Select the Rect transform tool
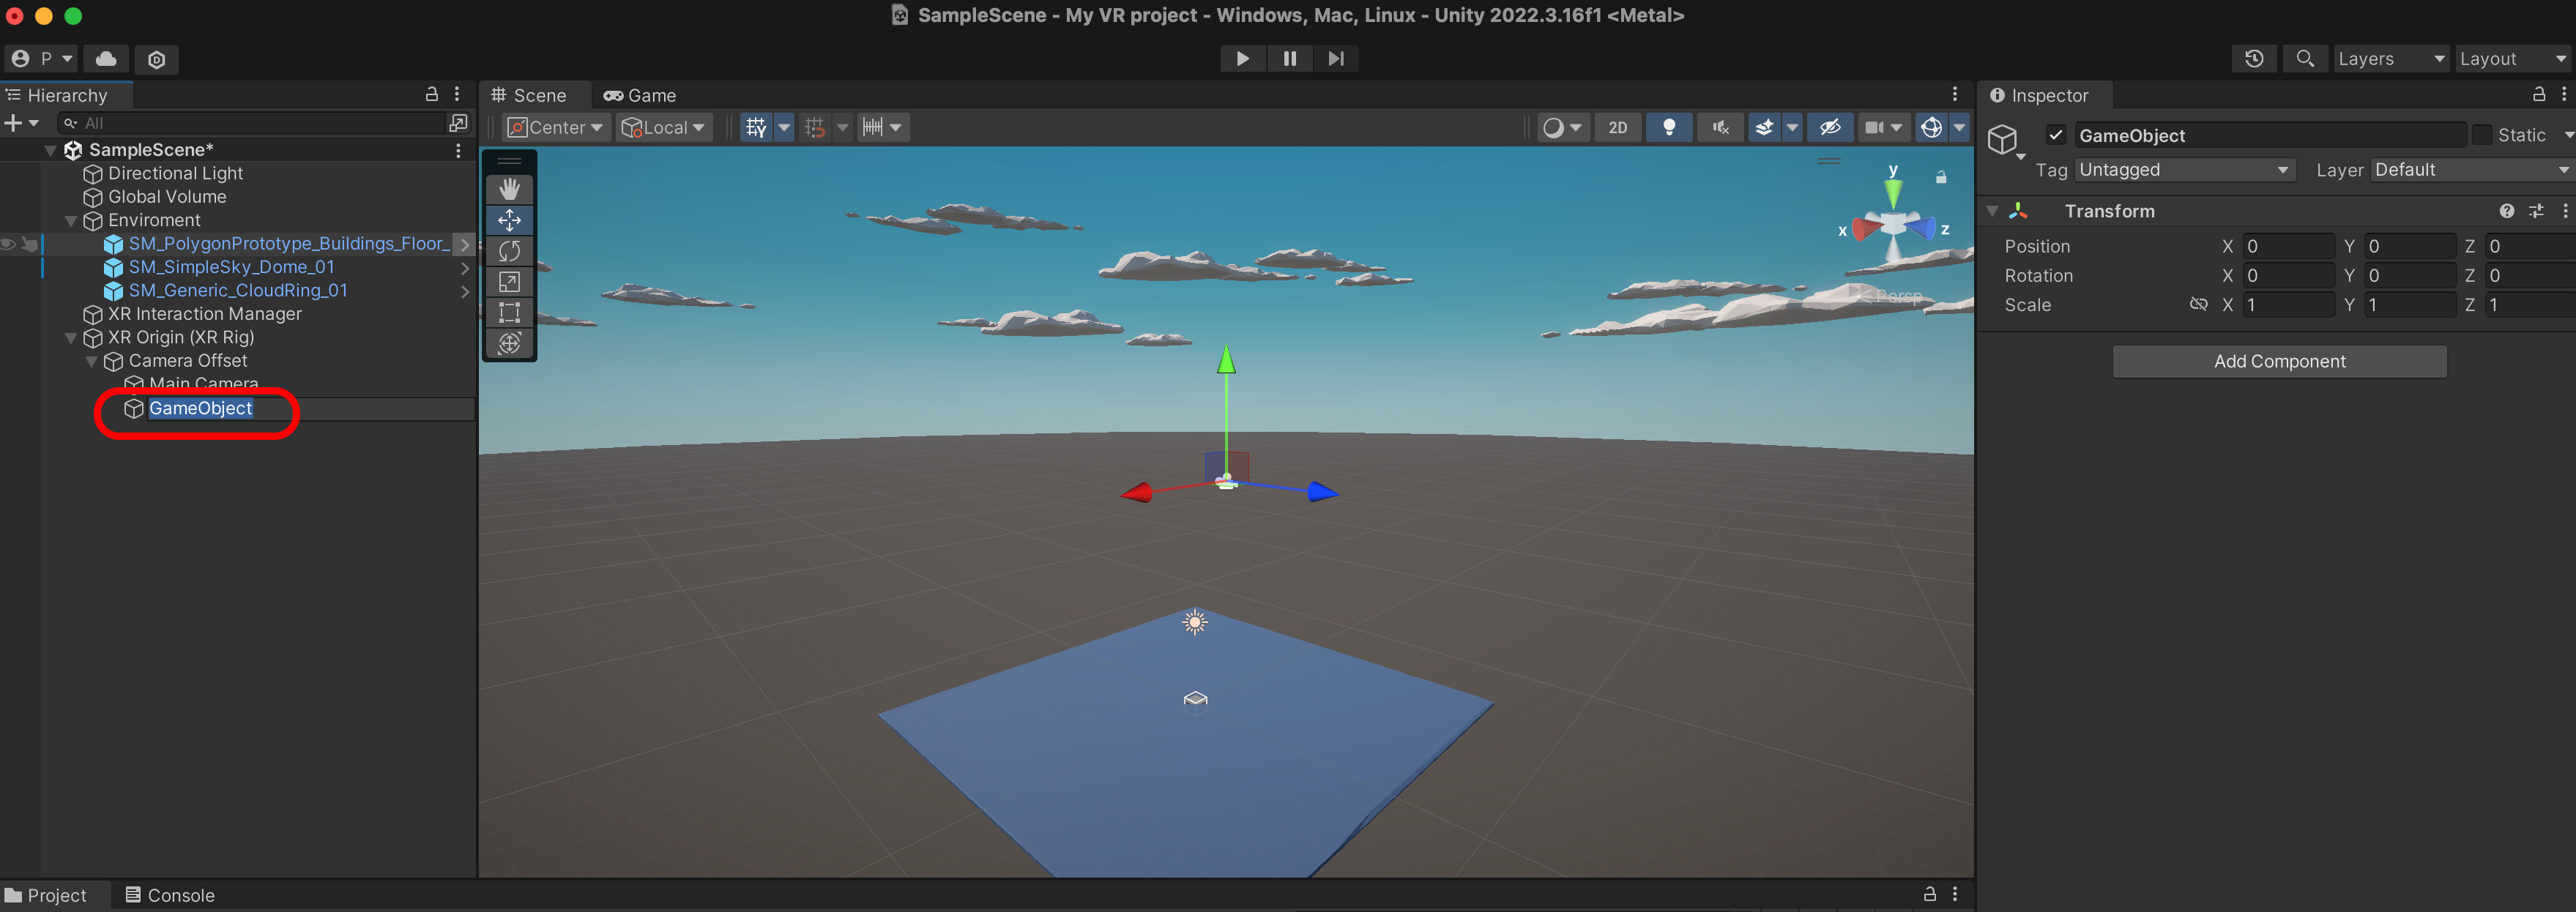 click(509, 312)
